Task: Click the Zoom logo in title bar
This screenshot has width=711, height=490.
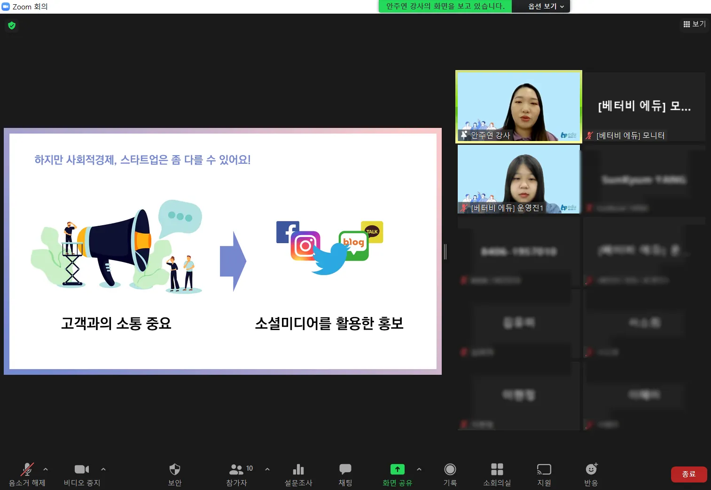Action: pos(6,7)
